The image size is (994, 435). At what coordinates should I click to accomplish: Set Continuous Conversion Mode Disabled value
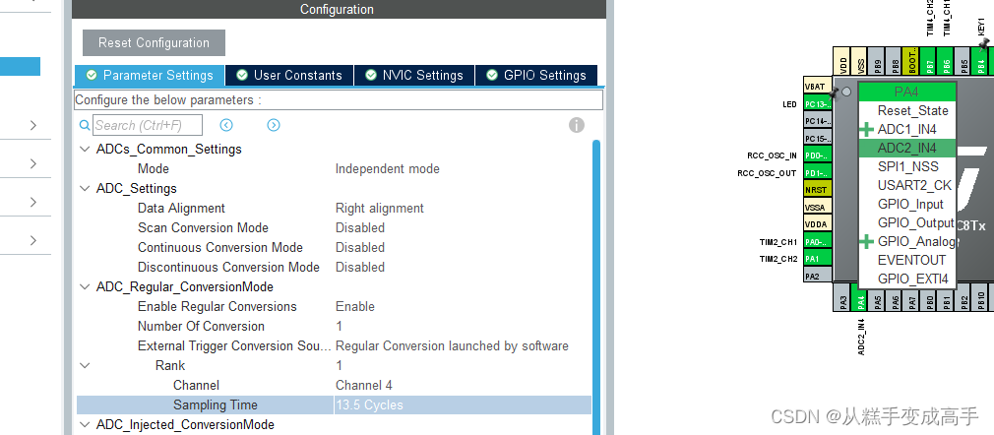click(360, 248)
